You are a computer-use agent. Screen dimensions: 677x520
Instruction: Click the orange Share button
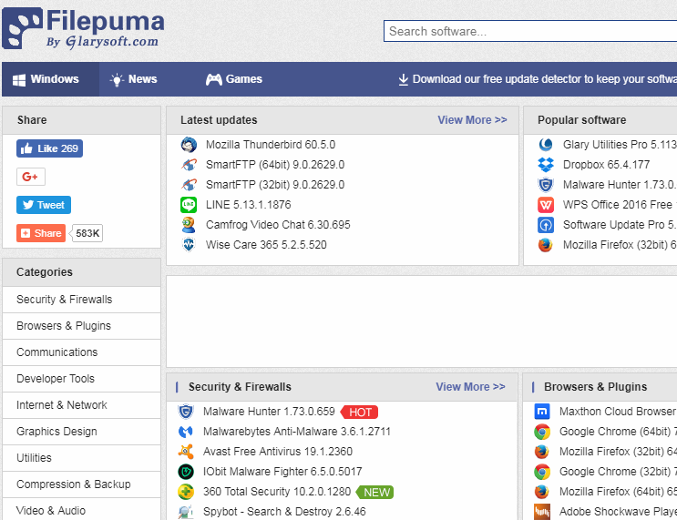click(x=41, y=233)
